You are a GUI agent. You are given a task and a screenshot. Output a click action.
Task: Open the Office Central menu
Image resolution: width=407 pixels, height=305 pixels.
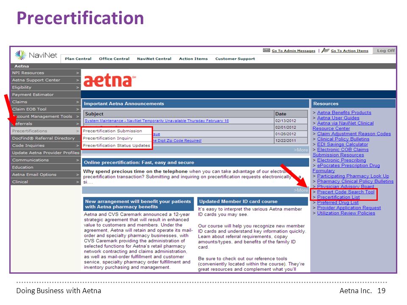pos(114,58)
